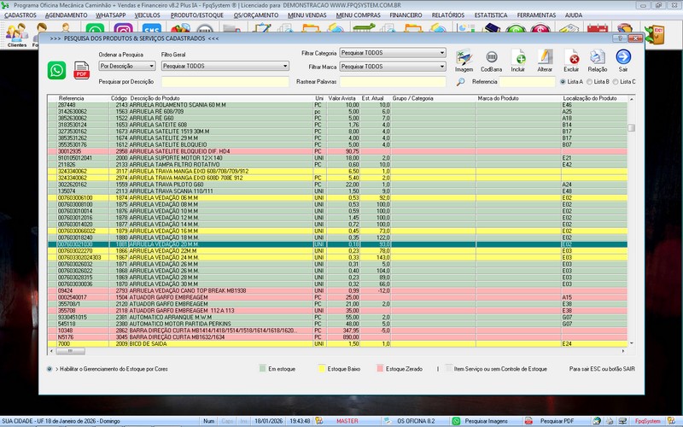
Task: Select the Lista A radio button
Action: point(562,82)
